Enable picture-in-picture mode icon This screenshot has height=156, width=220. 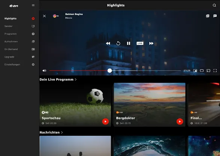pyautogui.click(x=195, y=71)
